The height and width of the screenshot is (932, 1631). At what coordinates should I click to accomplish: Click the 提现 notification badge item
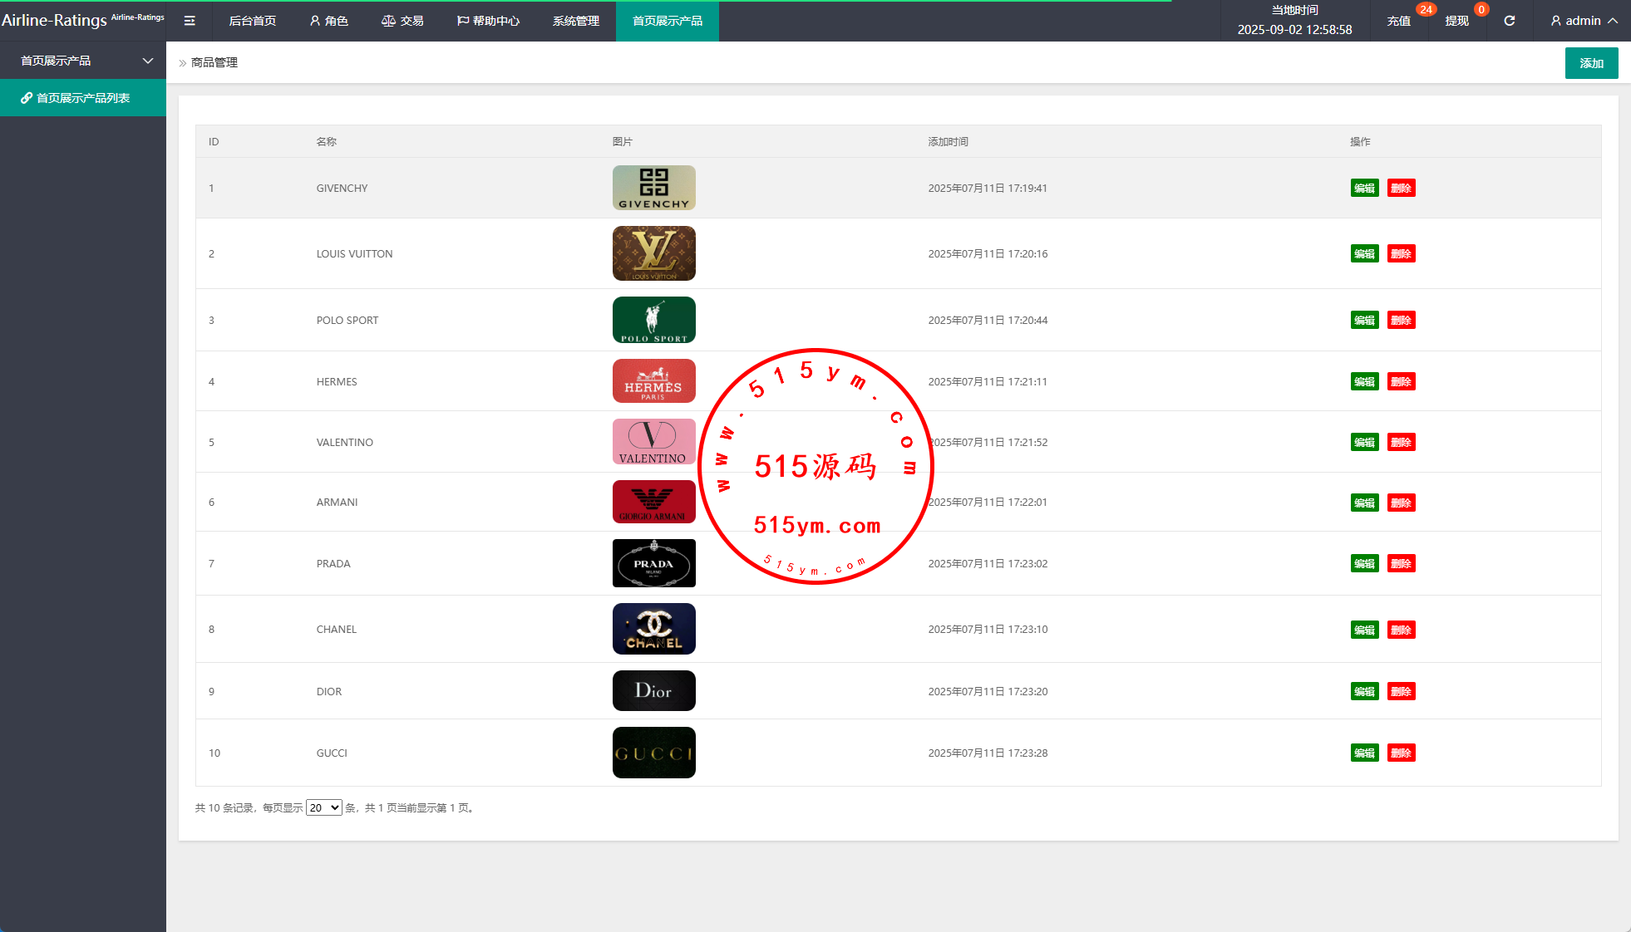pyautogui.click(x=1456, y=21)
